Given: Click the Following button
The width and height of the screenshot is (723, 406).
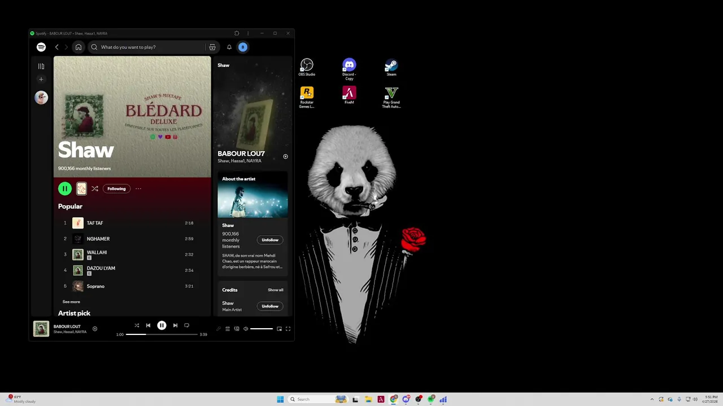Looking at the screenshot, I should tap(116, 189).
